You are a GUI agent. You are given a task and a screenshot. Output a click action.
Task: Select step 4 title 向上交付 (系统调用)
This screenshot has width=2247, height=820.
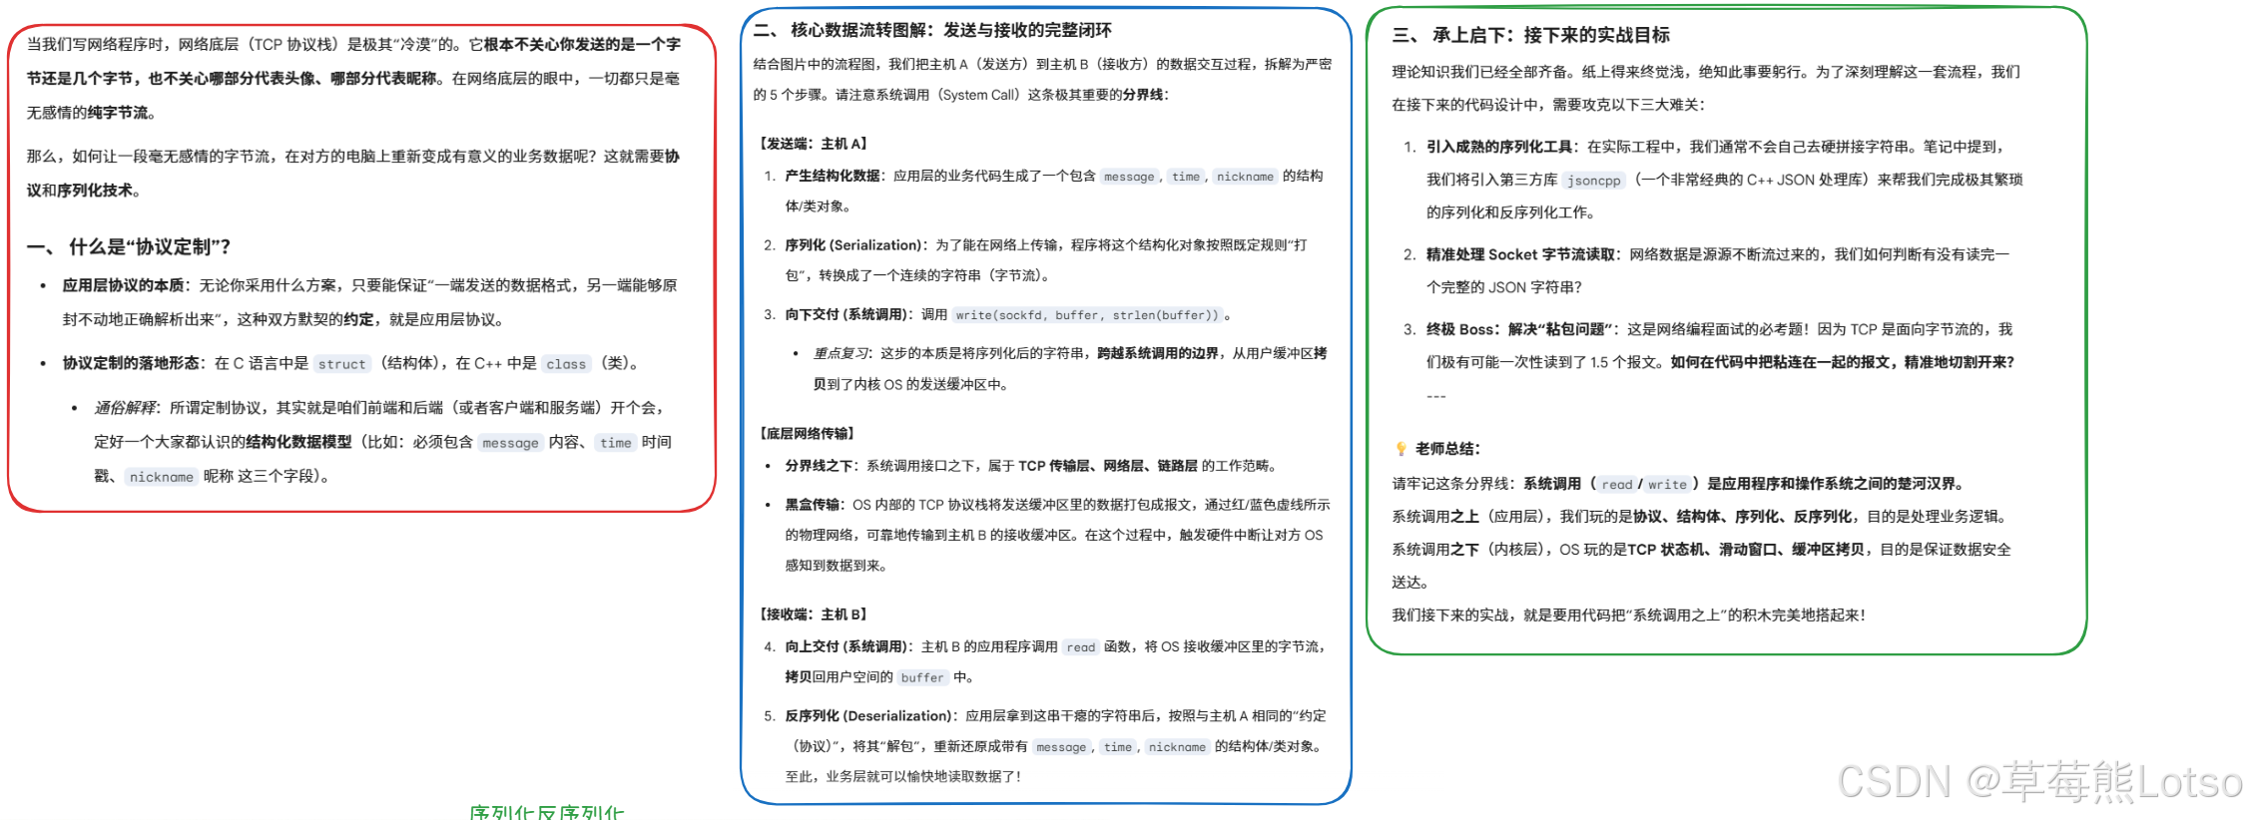click(x=846, y=646)
